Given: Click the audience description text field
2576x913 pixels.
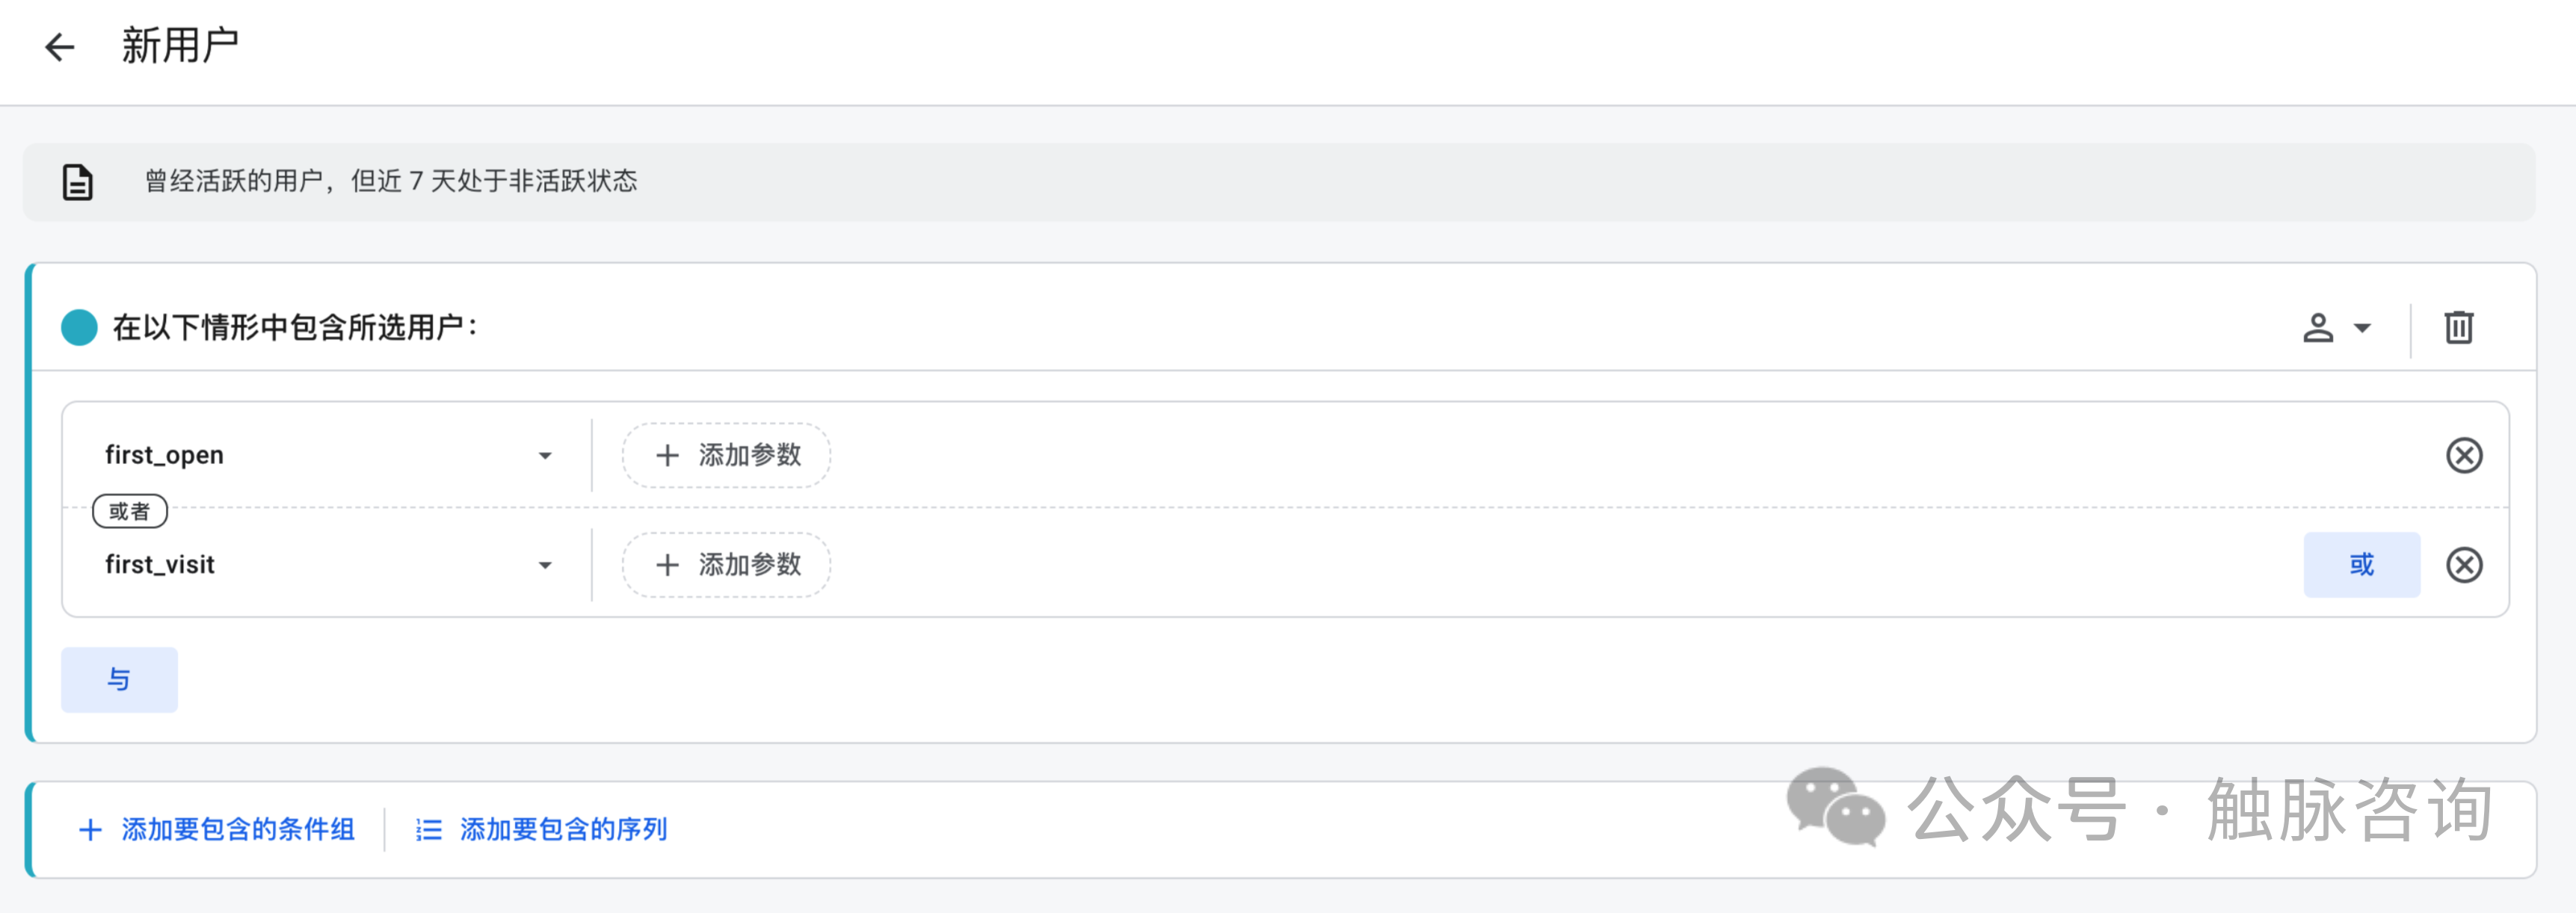Looking at the screenshot, I should [390, 181].
